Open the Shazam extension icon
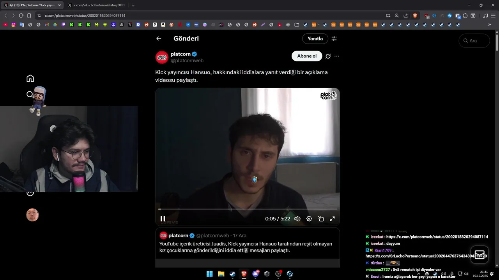The height and width of the screenshot is (280, 499). pos(449,16)
